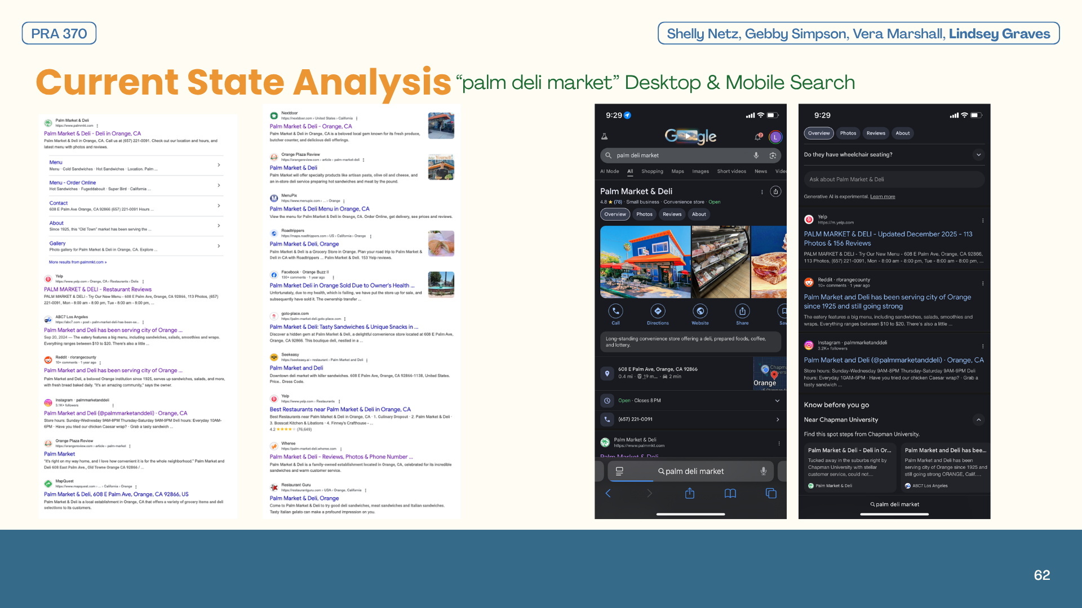Screen dimensions: 1082x608
Task: Open 'Best Restaurants near Palm Market & Deli' link
Action: click(340, 409)
